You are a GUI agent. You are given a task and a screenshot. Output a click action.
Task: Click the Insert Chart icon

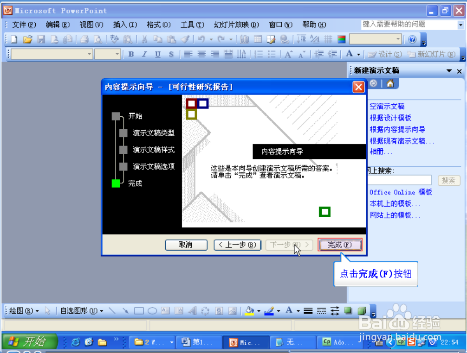point(245,39)
